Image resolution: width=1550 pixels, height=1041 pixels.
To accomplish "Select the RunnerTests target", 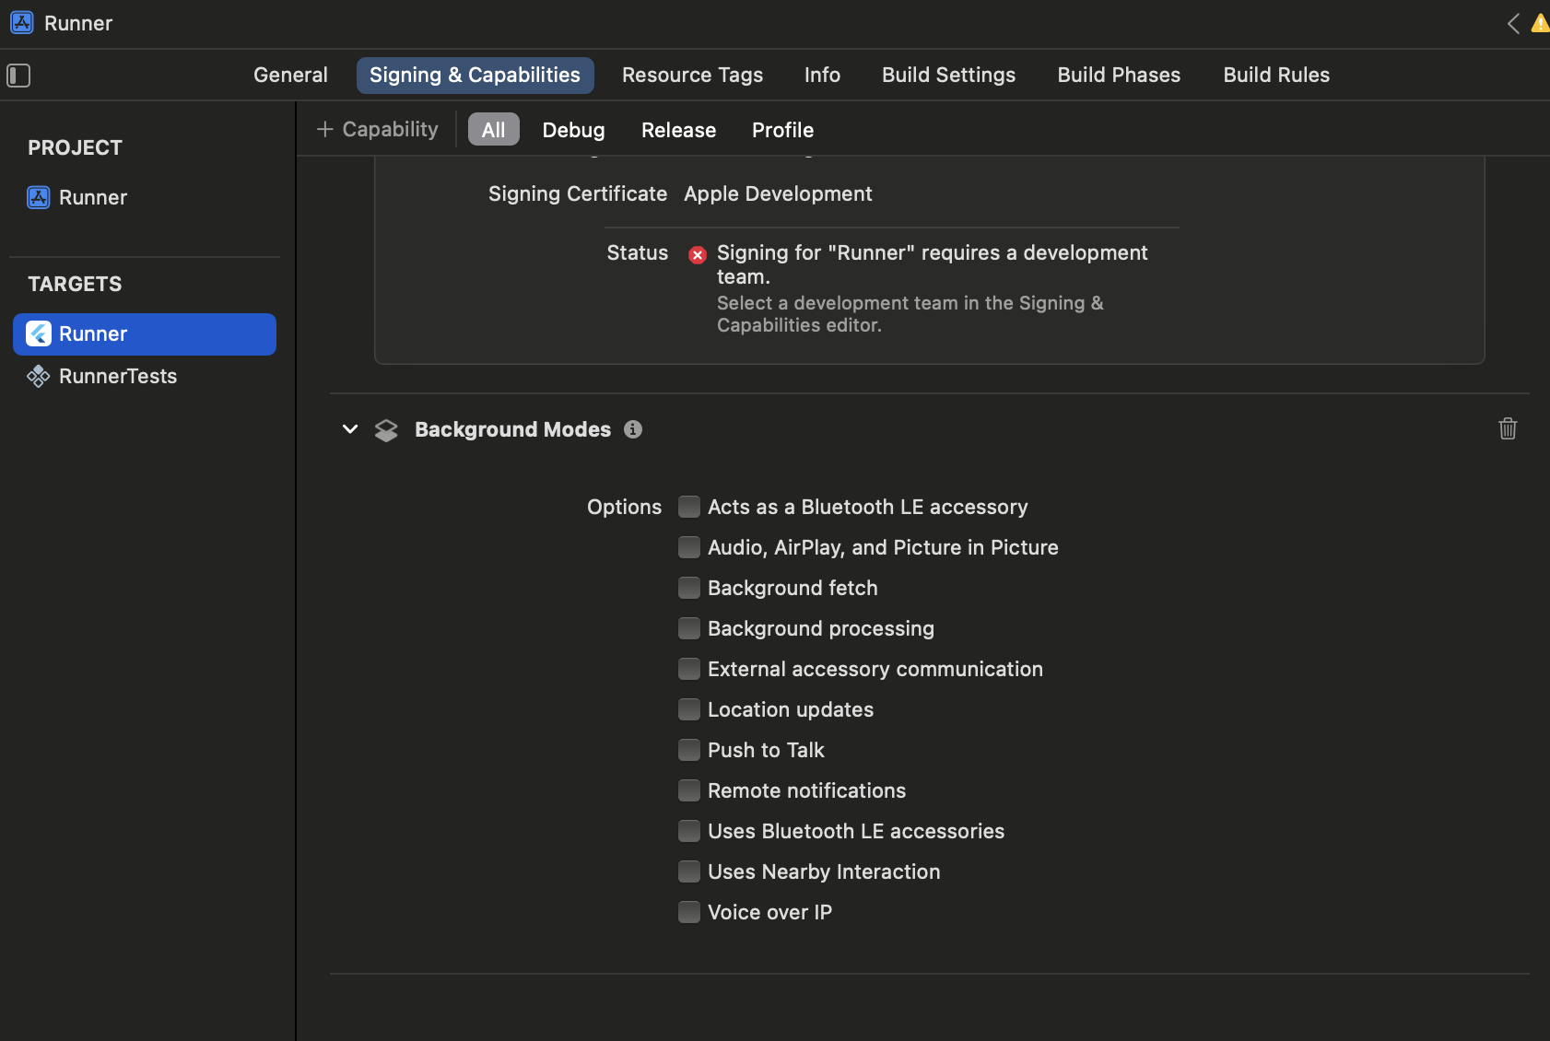I will [118, 376].
